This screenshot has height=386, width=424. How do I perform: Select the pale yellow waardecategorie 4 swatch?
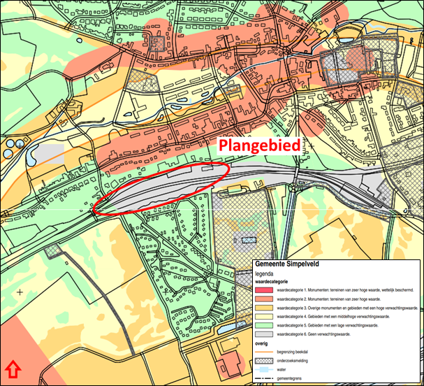(265, 316)
